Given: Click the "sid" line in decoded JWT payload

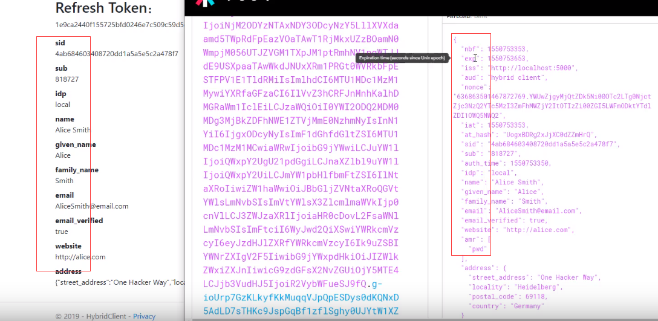Looking at the screenshot, I should (541, 144).
